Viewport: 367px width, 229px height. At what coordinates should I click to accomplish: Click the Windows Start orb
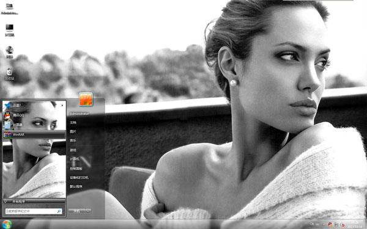tap(7, 224)
